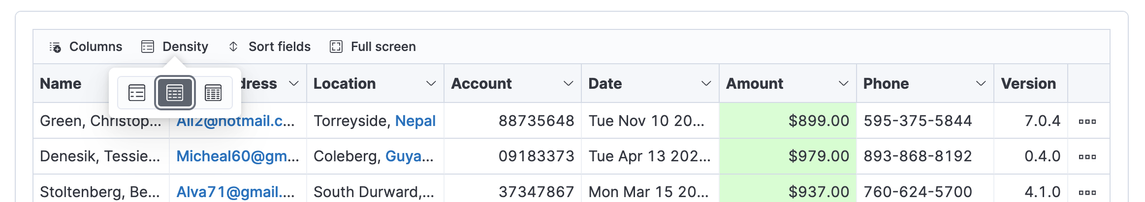Select normal density option
Image resolution: width=1145 pixels, height=202 pixels.
175,93
